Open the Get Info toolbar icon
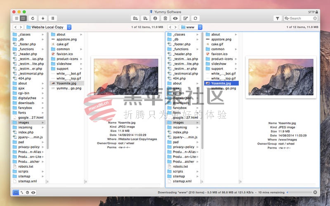 coord(156,18)
